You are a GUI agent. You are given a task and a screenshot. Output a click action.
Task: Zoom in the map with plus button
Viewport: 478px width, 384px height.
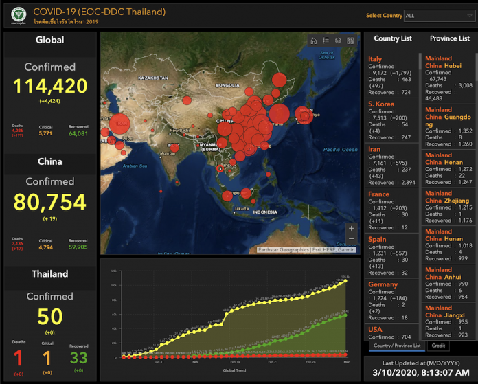tap(351, 228)
